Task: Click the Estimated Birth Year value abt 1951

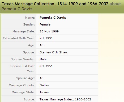Action: tap(46, 38)
